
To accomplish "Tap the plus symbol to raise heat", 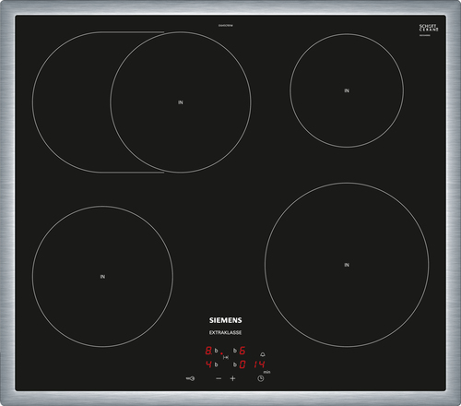I will coord(232,378).
